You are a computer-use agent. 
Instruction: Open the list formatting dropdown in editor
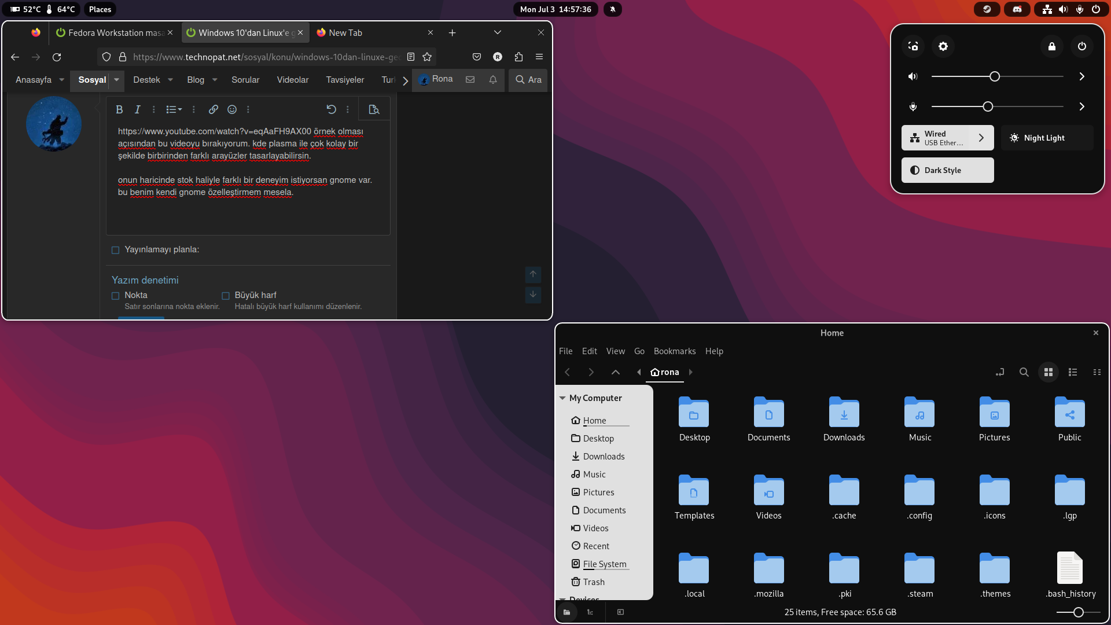[174, 109]
